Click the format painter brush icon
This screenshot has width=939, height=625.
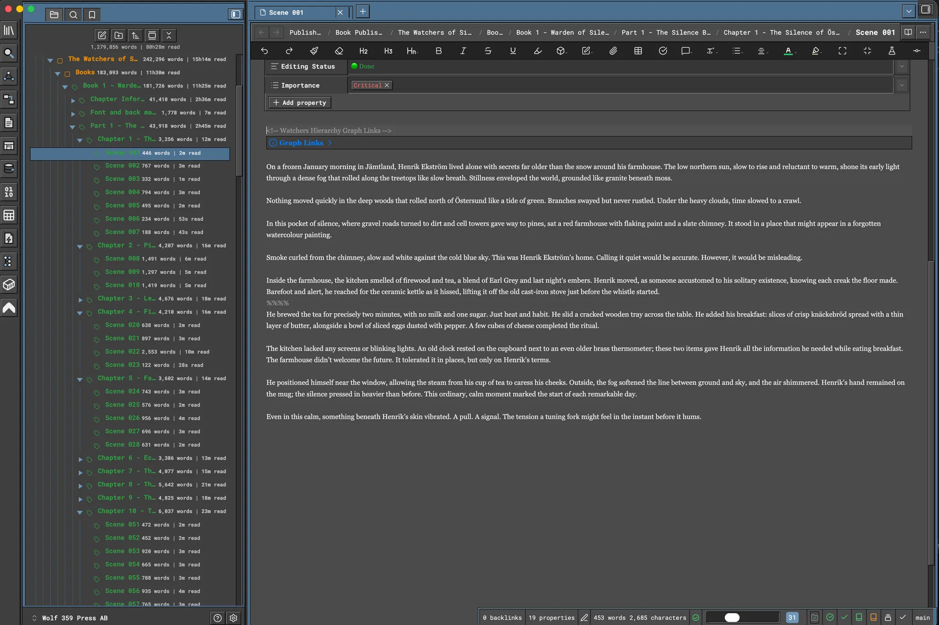[314, 51]
